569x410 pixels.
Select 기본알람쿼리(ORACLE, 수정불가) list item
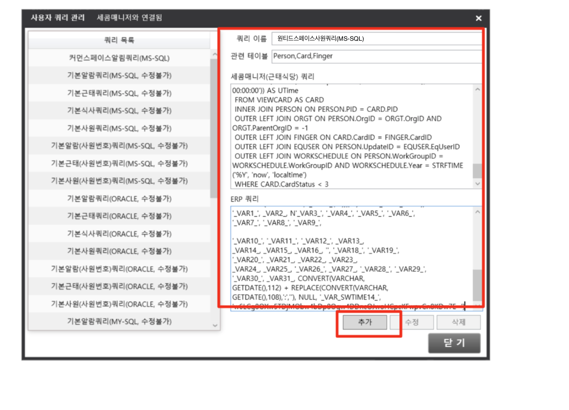(x=119, y=198)
